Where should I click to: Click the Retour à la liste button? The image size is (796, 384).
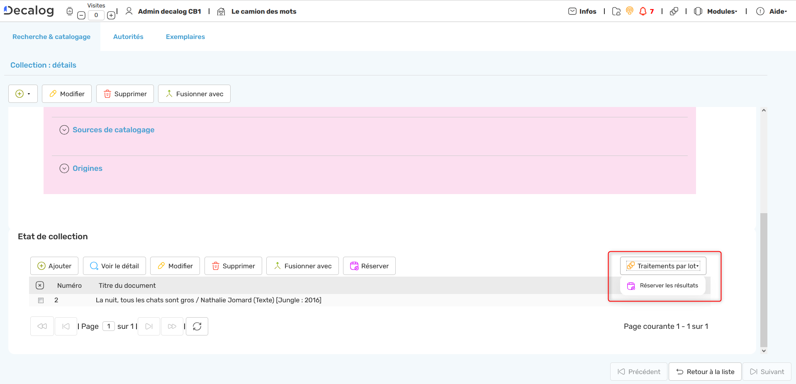click(x=705, y=372)
